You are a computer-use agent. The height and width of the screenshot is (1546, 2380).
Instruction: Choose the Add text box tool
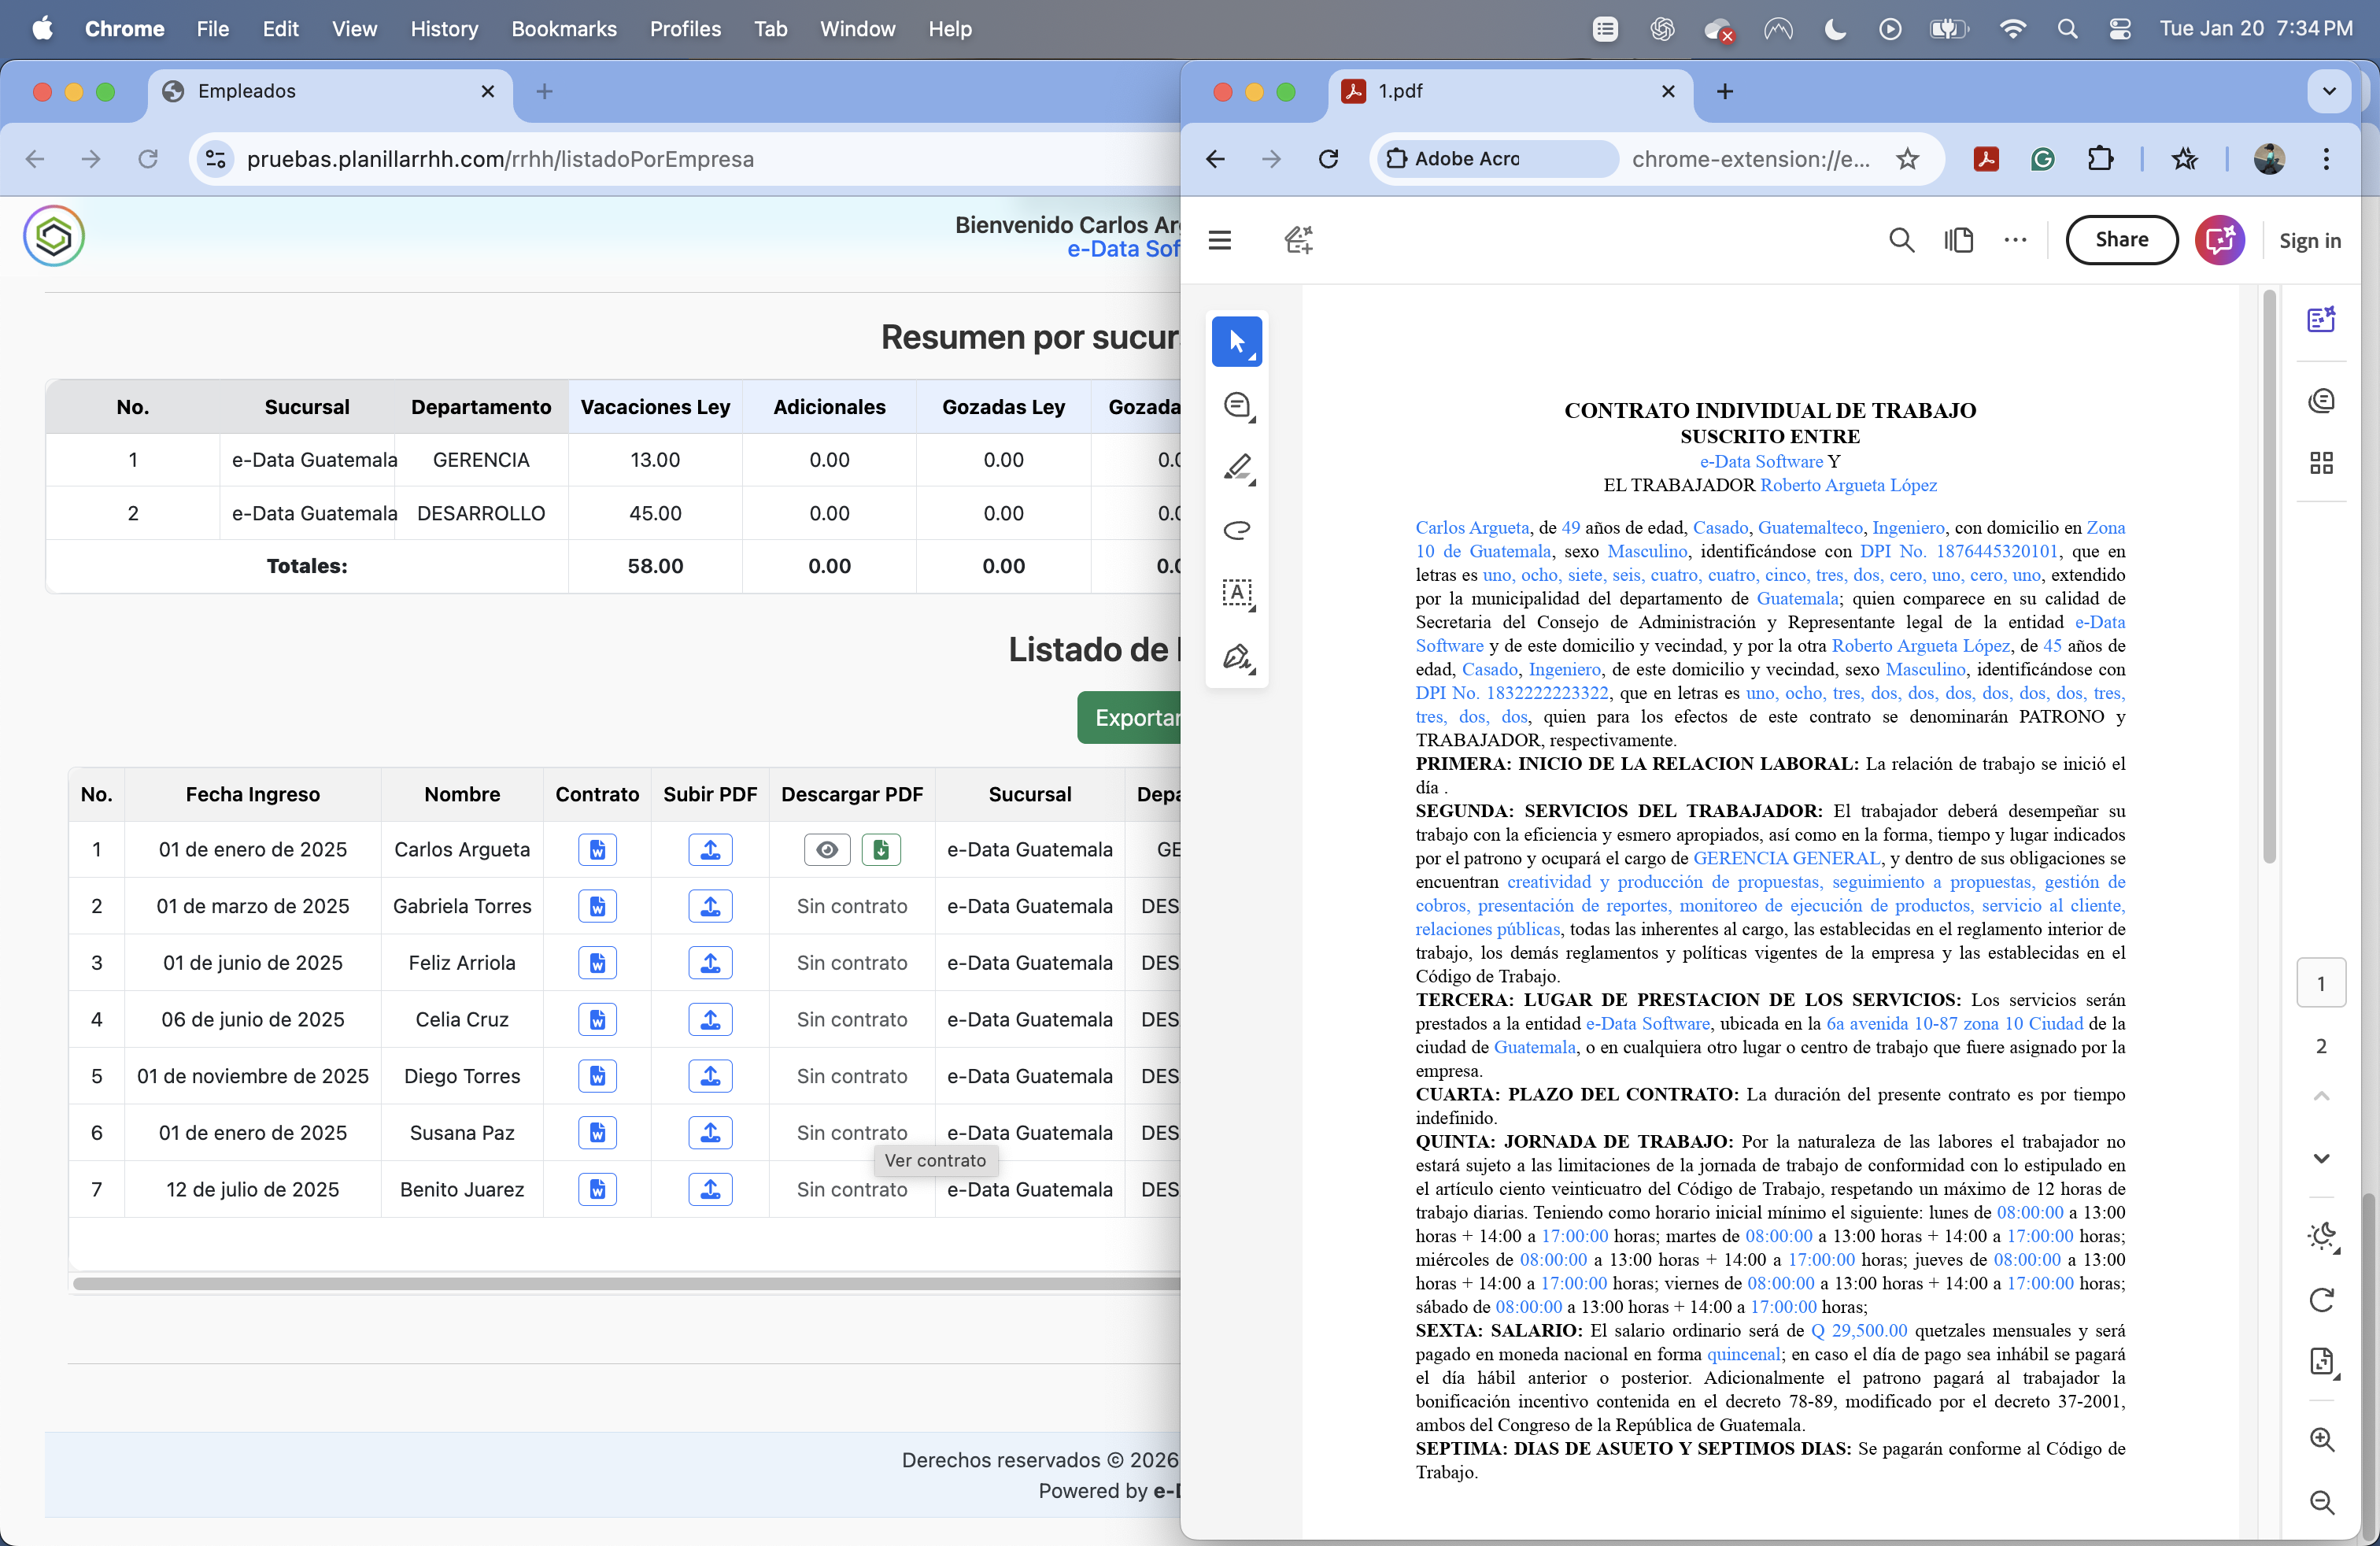pyautogui.click(x=1237, y=594)
